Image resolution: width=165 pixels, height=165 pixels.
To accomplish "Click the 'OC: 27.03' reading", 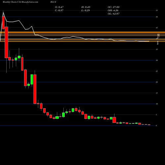I will pos(114,7).
